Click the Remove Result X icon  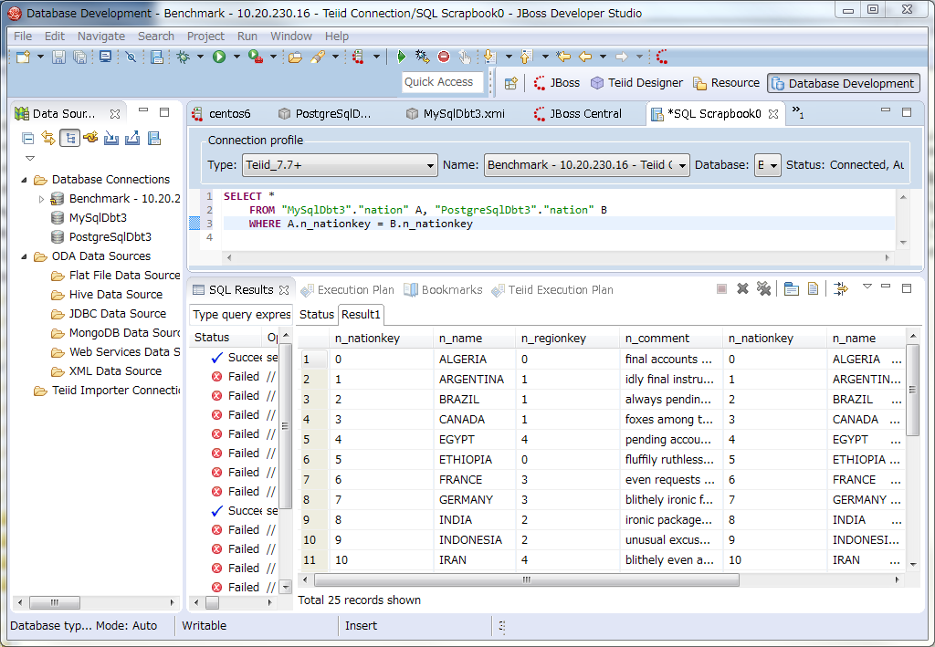[x=742, y=289]
